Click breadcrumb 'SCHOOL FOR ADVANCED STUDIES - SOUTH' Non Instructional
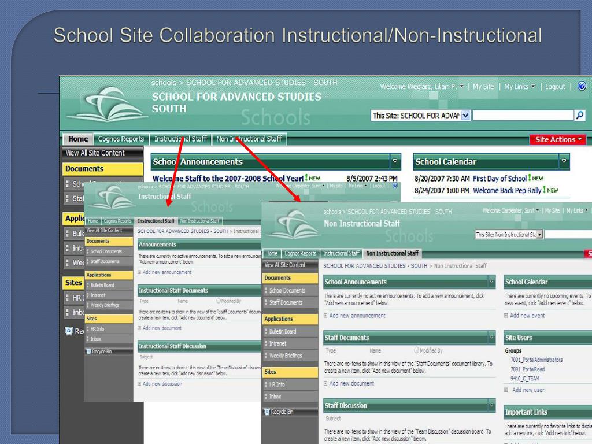592x444 pixels. click(x=375, y=266)
